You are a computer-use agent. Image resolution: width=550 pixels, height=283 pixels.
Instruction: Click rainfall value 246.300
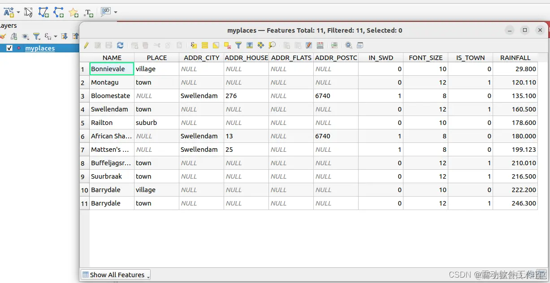[x=515, y=203]
